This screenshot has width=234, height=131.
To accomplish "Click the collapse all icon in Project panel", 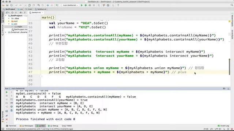I will [16, 12].
